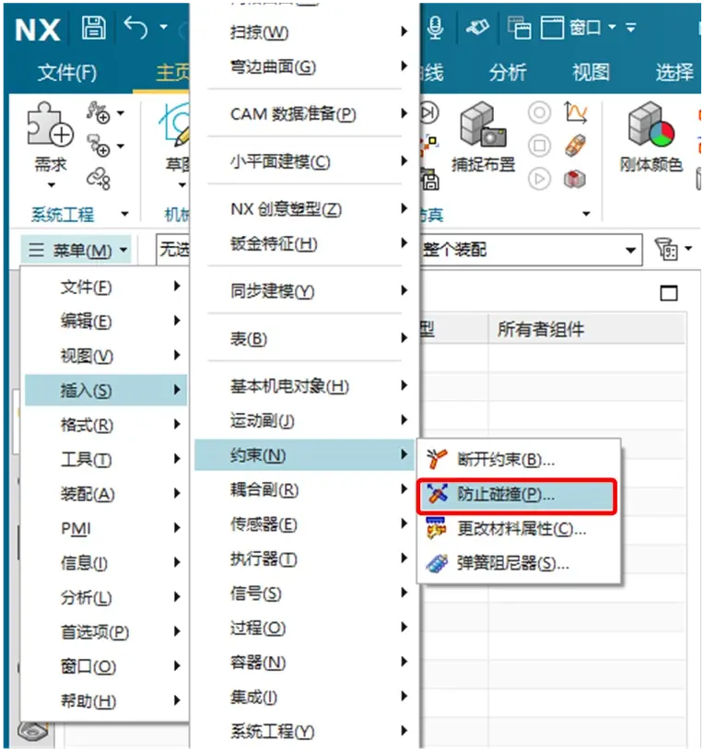Screen dimensions: 704x752
Task: Click the selection filter funnel icon
Action: [667, 250]
